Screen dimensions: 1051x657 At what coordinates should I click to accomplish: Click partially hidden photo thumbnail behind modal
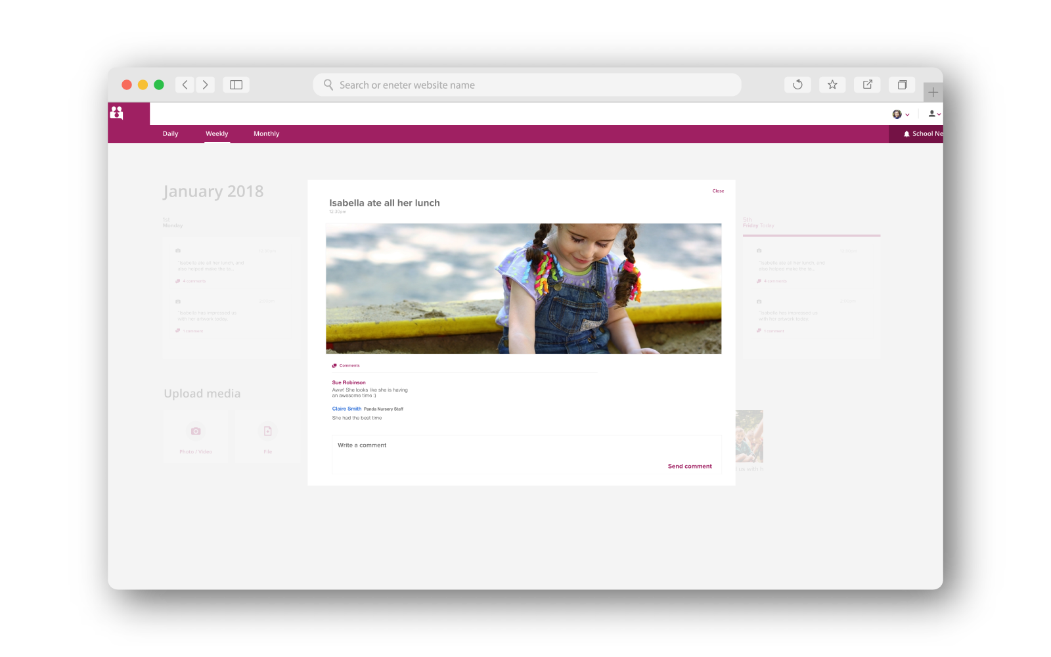click(749, 436)
